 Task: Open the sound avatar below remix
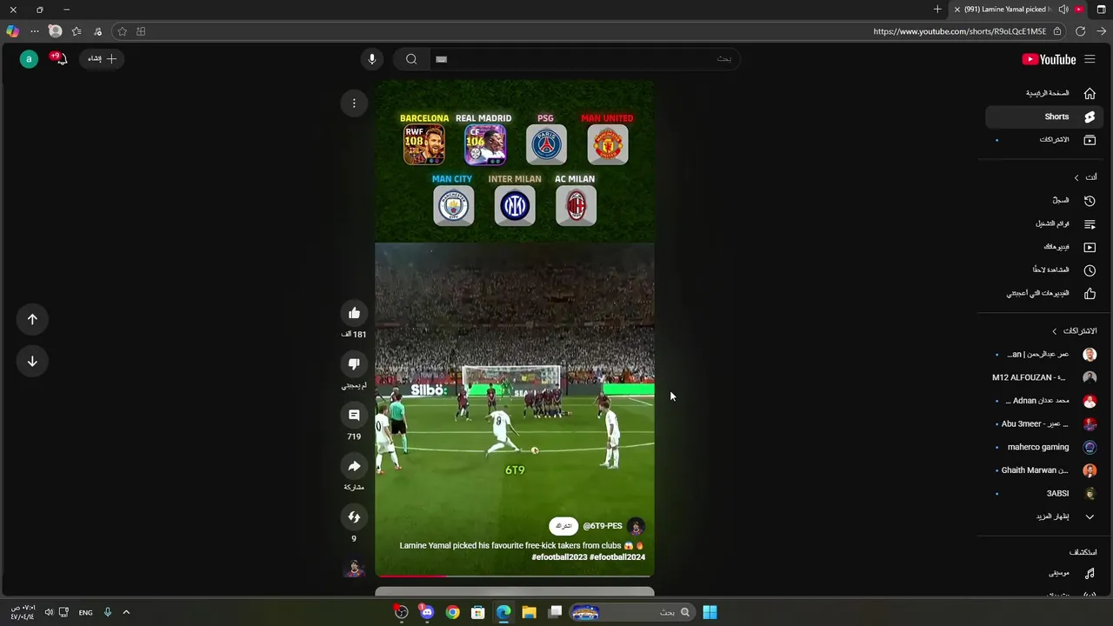[354, 568]
